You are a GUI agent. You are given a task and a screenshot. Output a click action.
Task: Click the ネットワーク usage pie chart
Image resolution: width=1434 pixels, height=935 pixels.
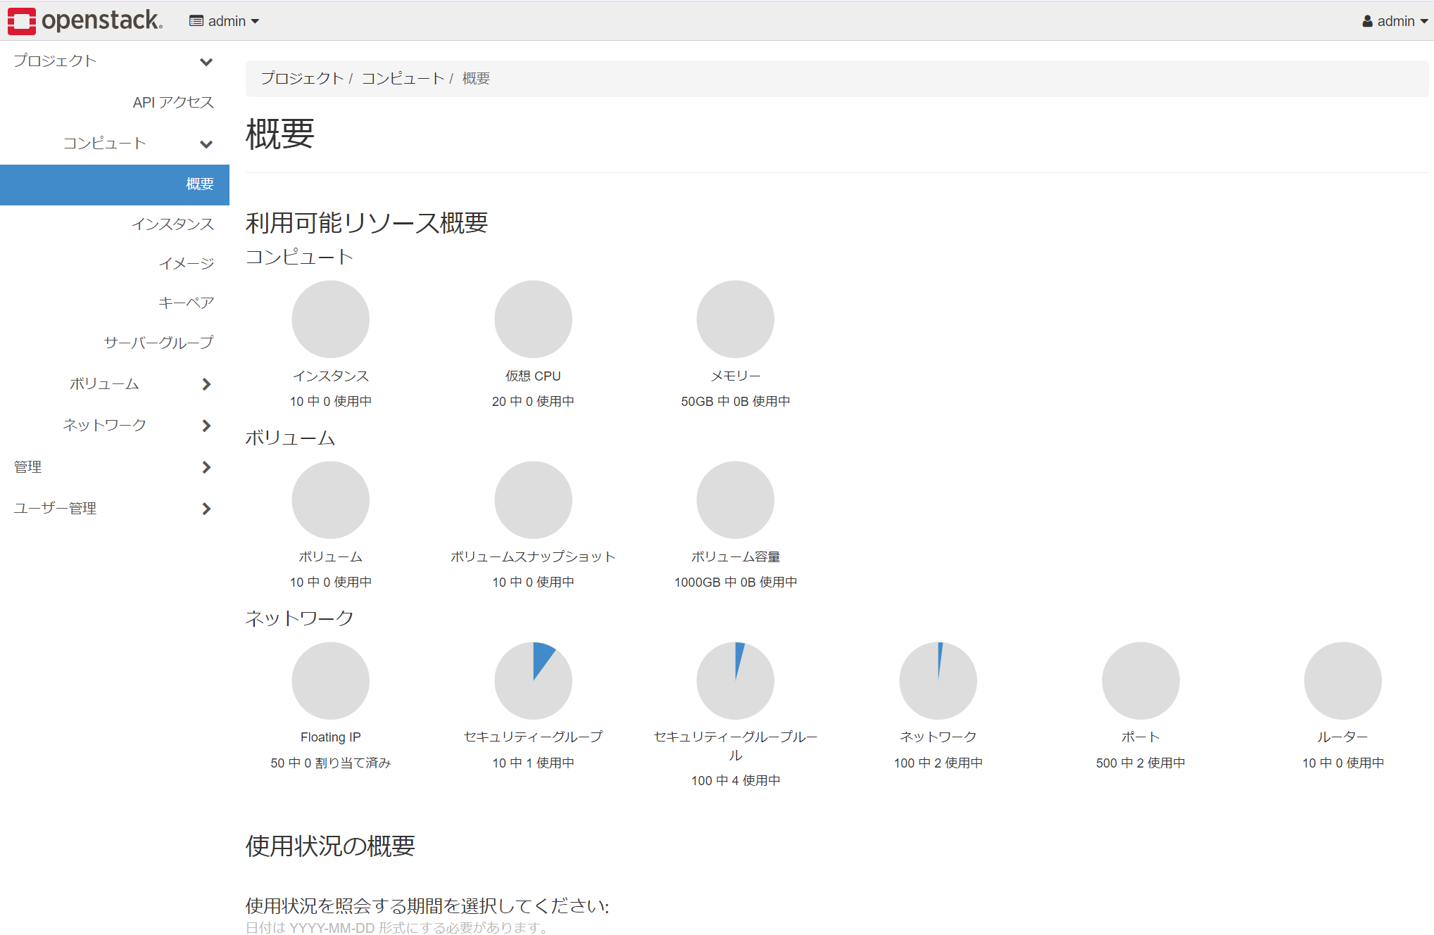[938, 680]
